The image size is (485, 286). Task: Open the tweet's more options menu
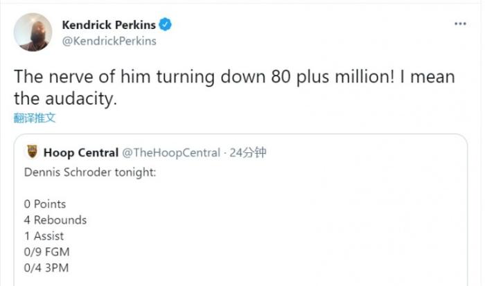tap(460, 24)
